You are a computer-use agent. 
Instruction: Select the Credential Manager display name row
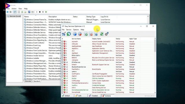point(98,85)
